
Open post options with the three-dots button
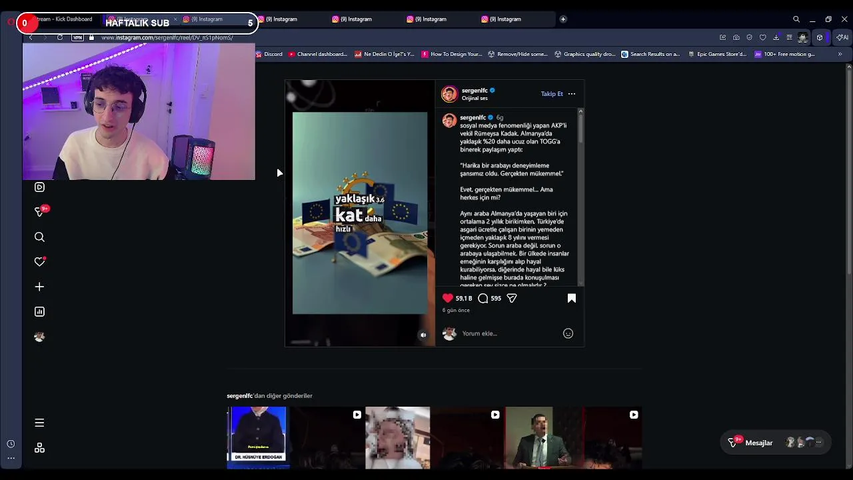[571, 94]
